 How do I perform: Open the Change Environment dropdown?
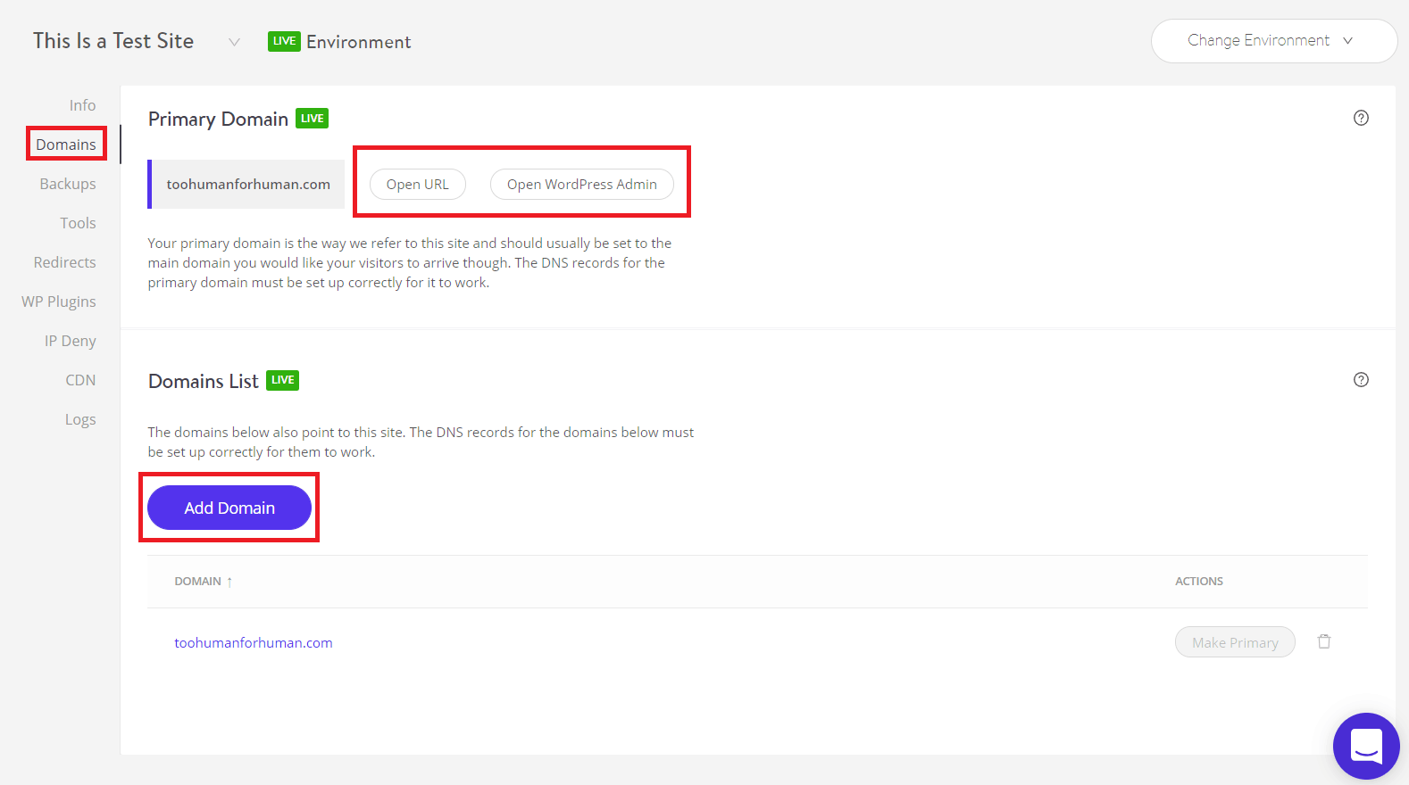coord(1274,41)
